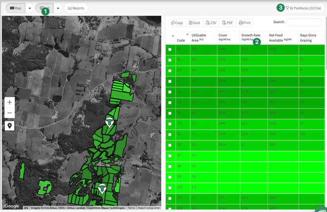Viewport: 327px width, 212px height.
Task: Zoom out on the map
Action: click(x=10, y=113)
